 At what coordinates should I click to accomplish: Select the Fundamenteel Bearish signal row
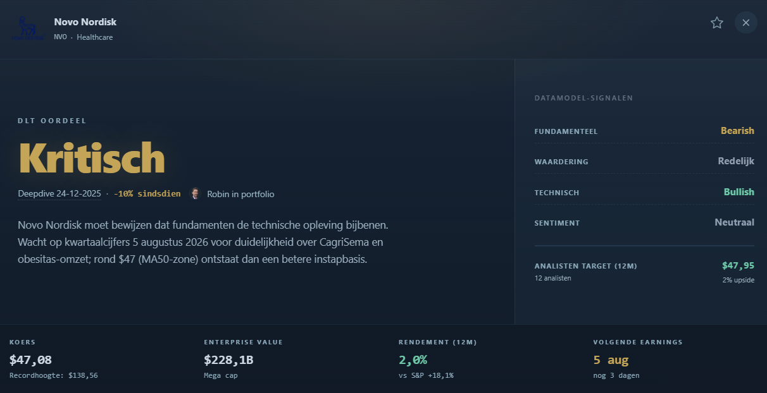(x=644, y=131)
